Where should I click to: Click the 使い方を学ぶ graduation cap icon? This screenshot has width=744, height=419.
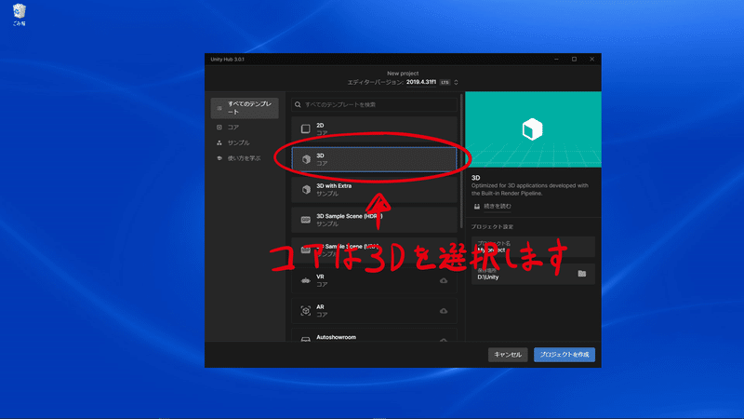coord(219,158)
